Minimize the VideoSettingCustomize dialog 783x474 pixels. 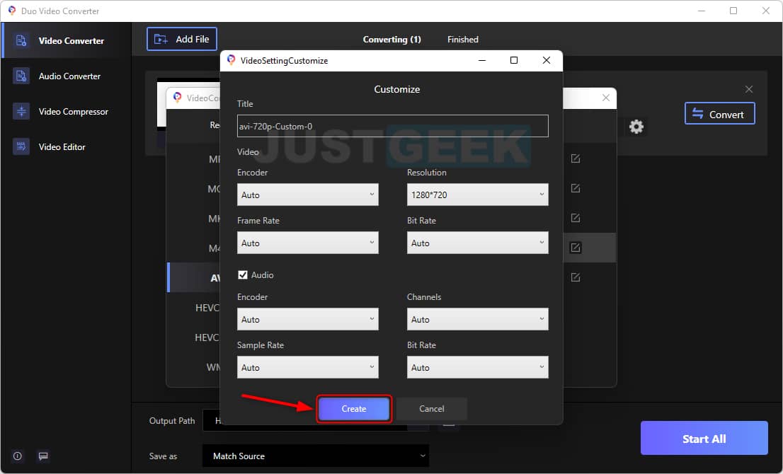[x=482, y=60]
